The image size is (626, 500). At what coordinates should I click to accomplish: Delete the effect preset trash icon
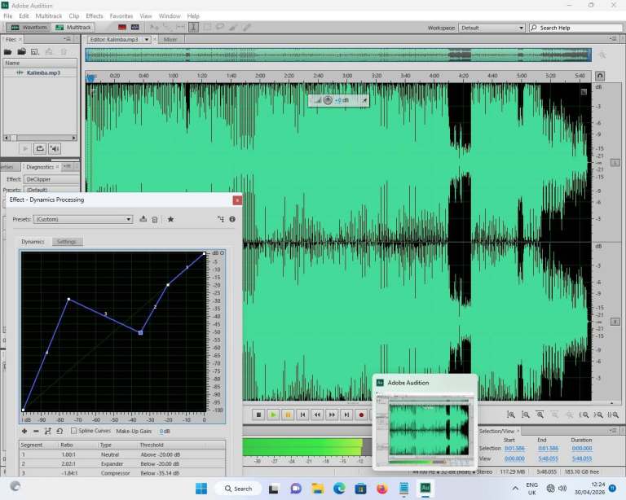[155, 219]
